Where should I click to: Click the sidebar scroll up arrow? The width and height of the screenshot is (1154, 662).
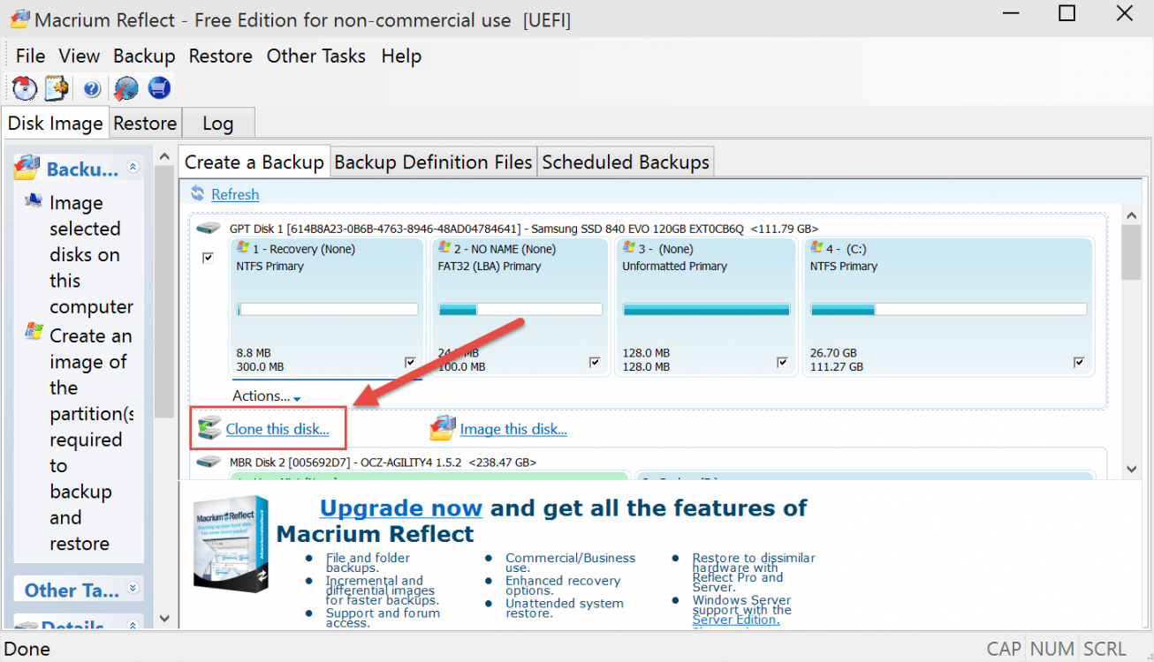tap(164, 156)
